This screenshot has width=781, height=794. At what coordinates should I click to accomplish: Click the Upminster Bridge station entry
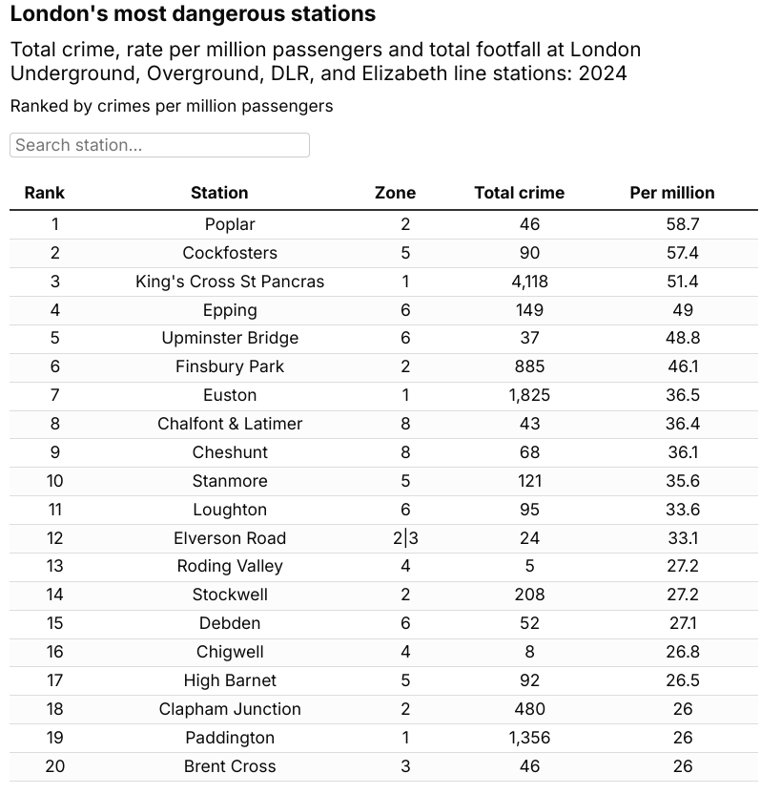(x=230, y=338)
